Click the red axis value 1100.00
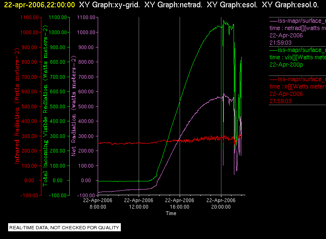This screenshot has height=239, width=326. pyautogui.click(x=29, y=17)
